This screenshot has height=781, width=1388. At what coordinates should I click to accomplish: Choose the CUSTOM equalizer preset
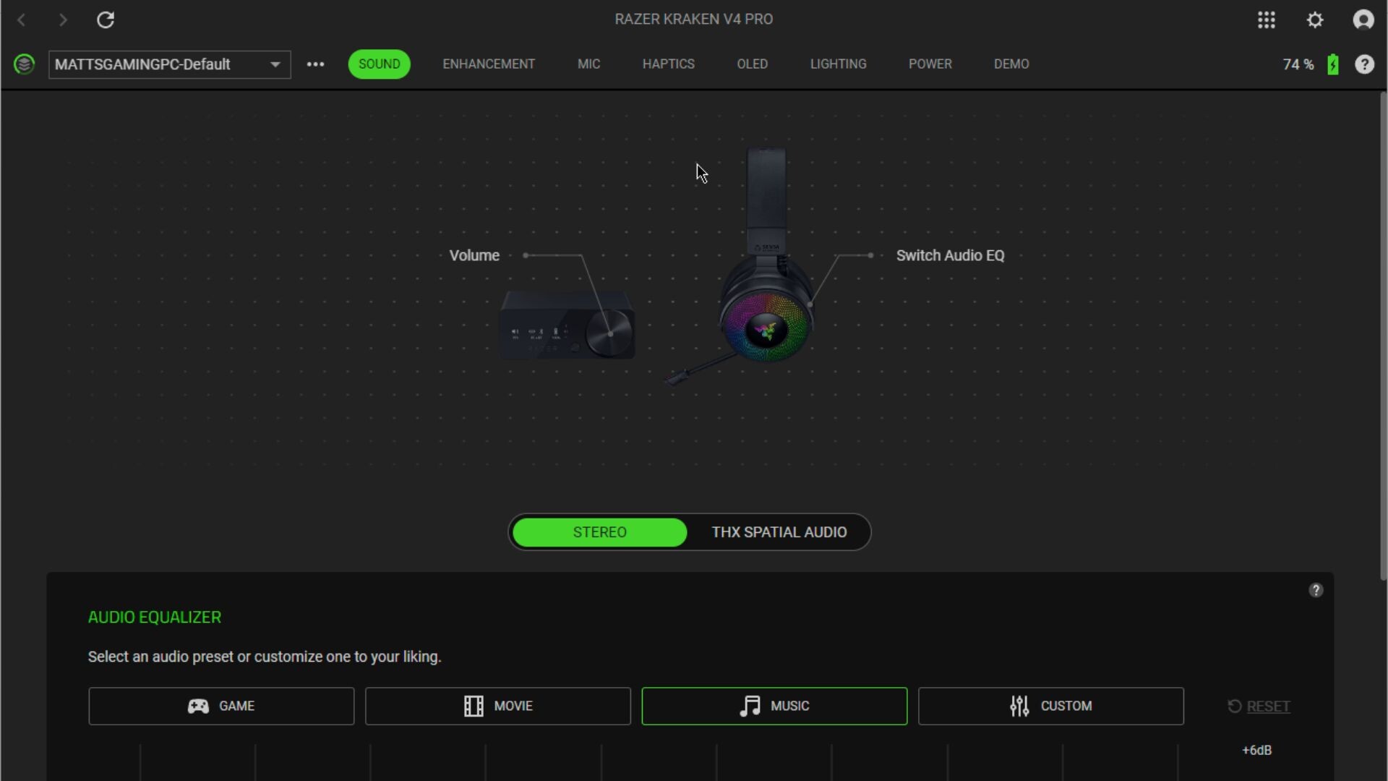click(x=1050, y=706)
